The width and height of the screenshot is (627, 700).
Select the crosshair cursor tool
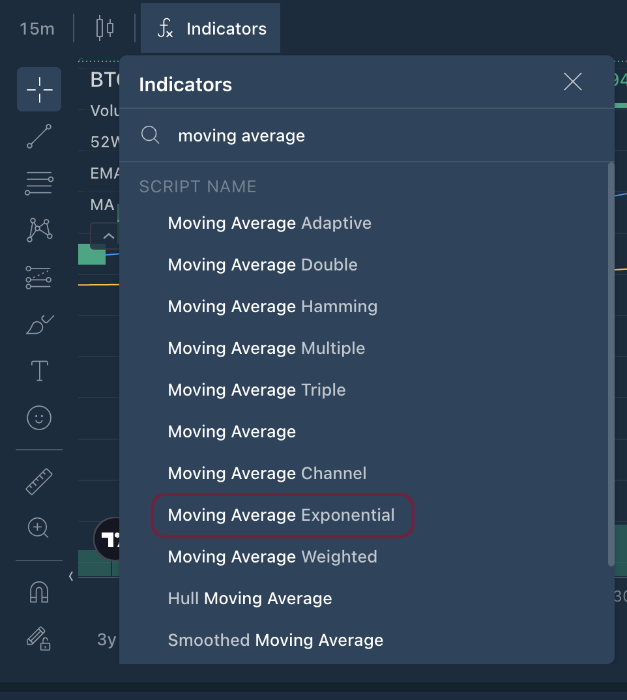pos(39,89)
